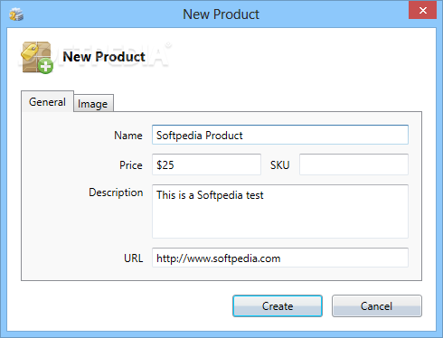Click the URL label

pos(134,258)
